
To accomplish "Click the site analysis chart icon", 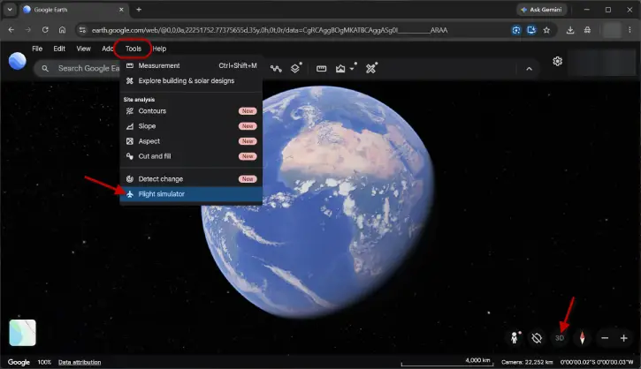I will [x=340, y=69].
